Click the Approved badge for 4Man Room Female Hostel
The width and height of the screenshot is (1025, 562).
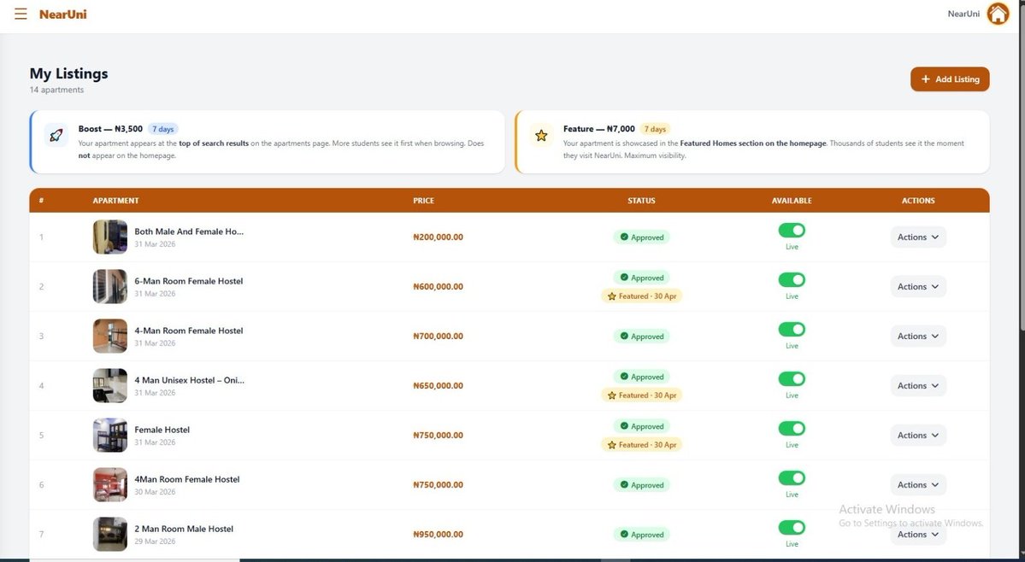(641, 485)
